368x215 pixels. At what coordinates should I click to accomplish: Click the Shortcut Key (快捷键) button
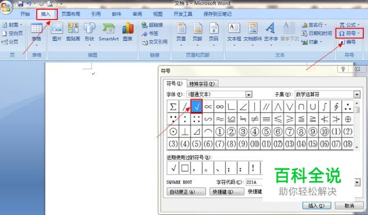click(x=227, y=192)
